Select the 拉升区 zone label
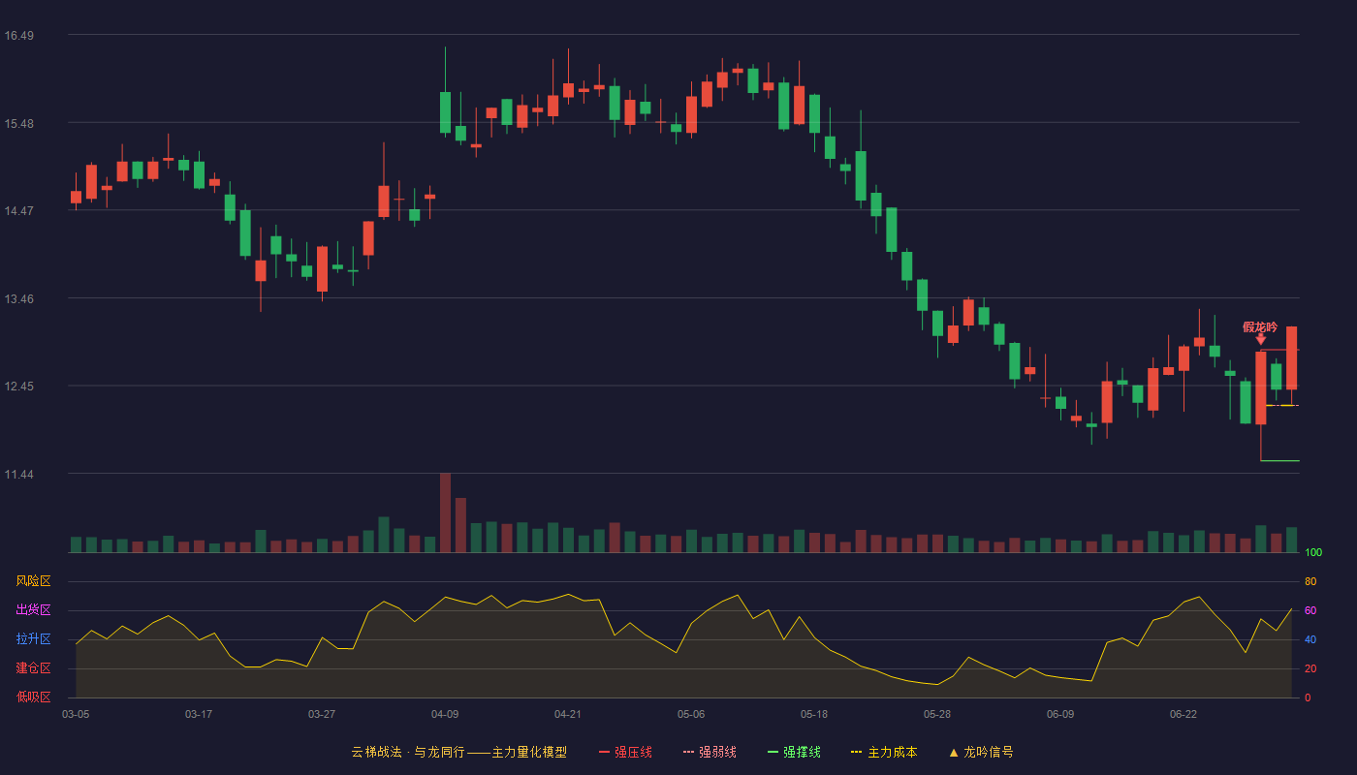Screen dimensions: 1357x775 point(33,639)
